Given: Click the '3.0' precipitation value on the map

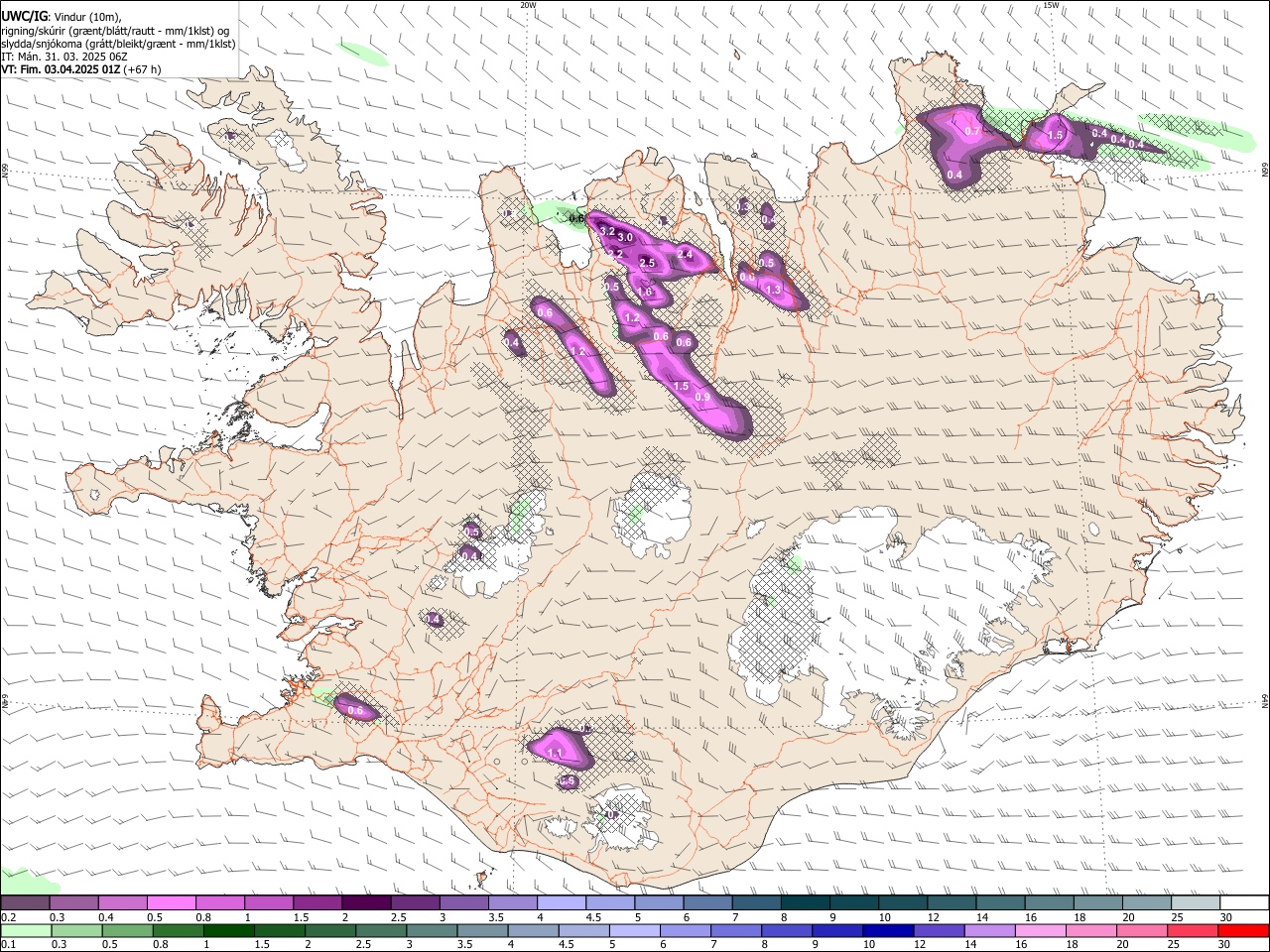Looking at the screenshot, I should coord(625,237).
